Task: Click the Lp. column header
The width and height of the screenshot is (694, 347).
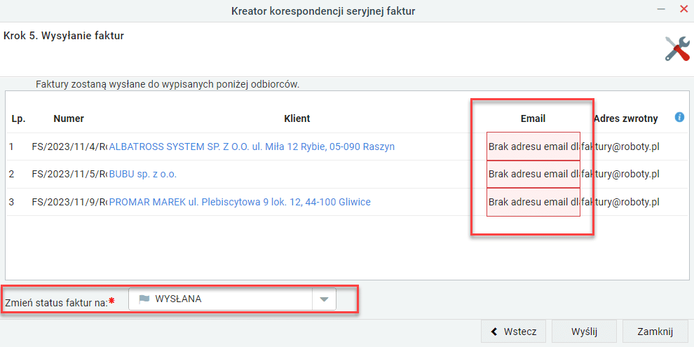Action: [19, 118]
